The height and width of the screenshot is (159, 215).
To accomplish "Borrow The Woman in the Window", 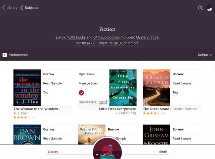I will [49, 74].
